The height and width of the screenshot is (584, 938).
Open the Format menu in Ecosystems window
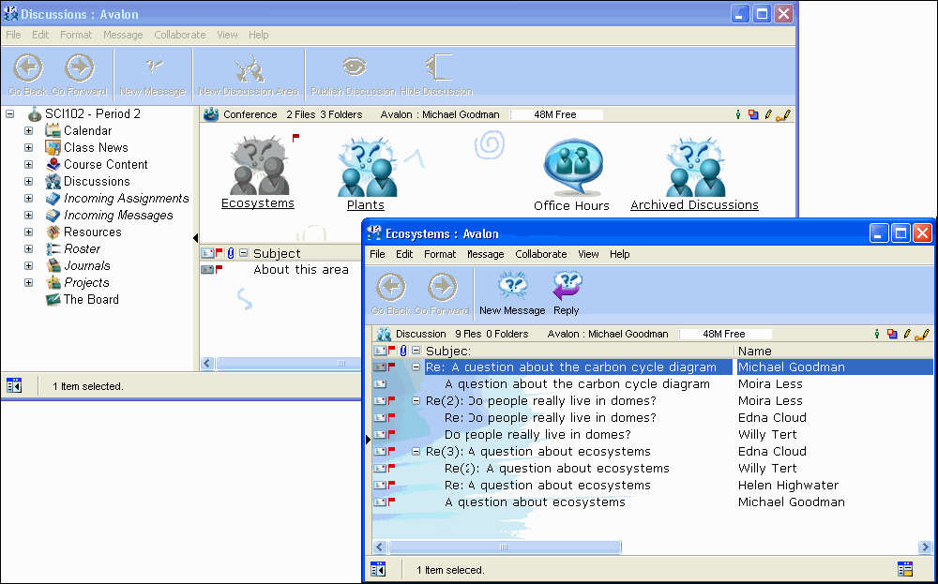coord(439,254)
